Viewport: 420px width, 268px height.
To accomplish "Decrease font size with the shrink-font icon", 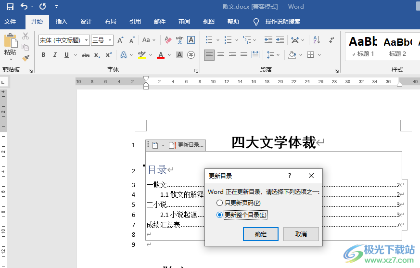I will click(132, 40).
